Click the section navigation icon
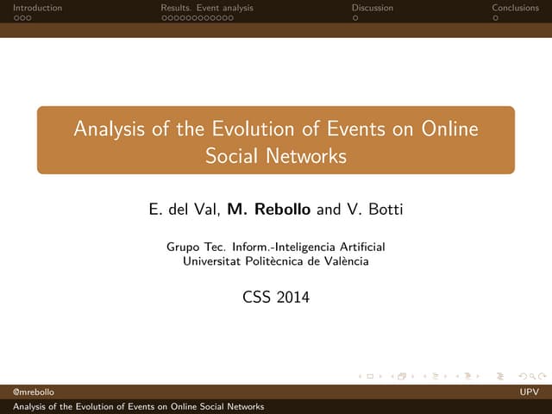The image size is (552, 414). [467, 377]
